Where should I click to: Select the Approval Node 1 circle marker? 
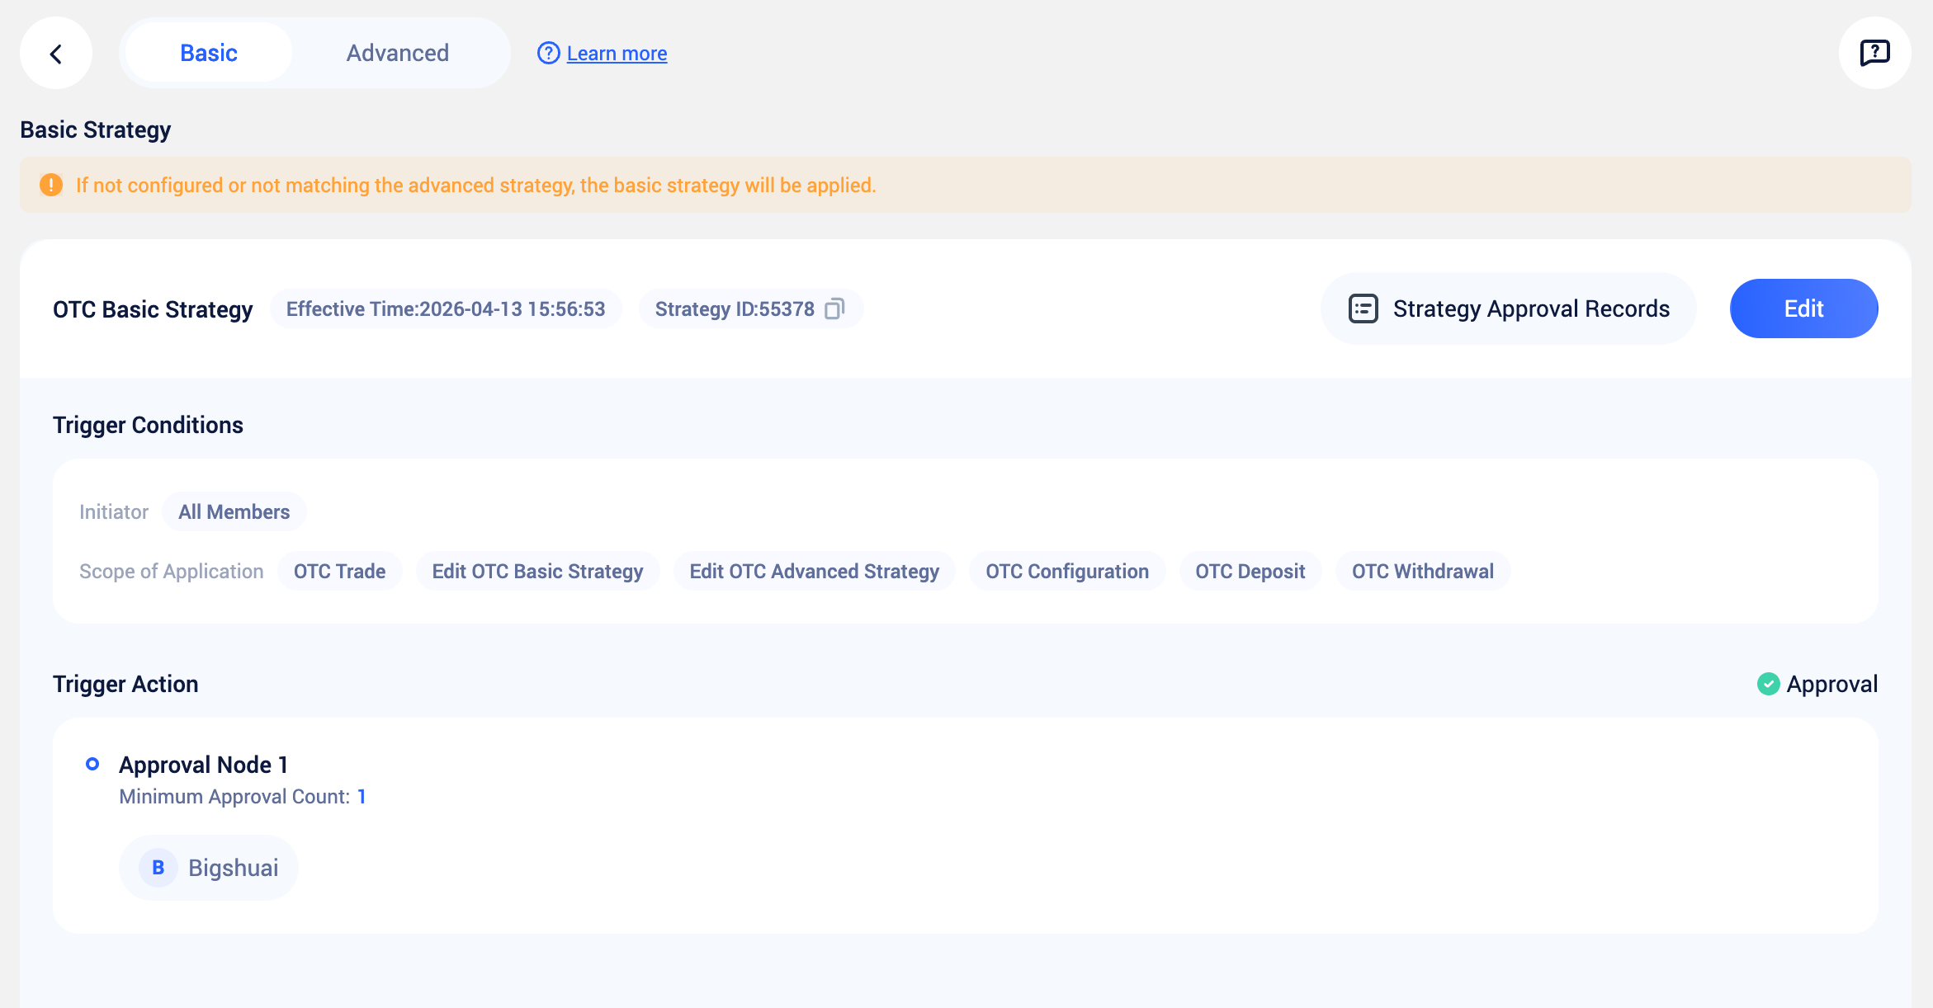[x=92, y=764]
